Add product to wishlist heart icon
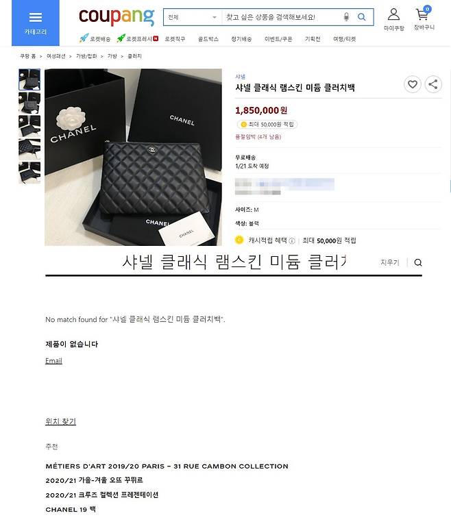This screenshot has width=451, height=524. 413,84
